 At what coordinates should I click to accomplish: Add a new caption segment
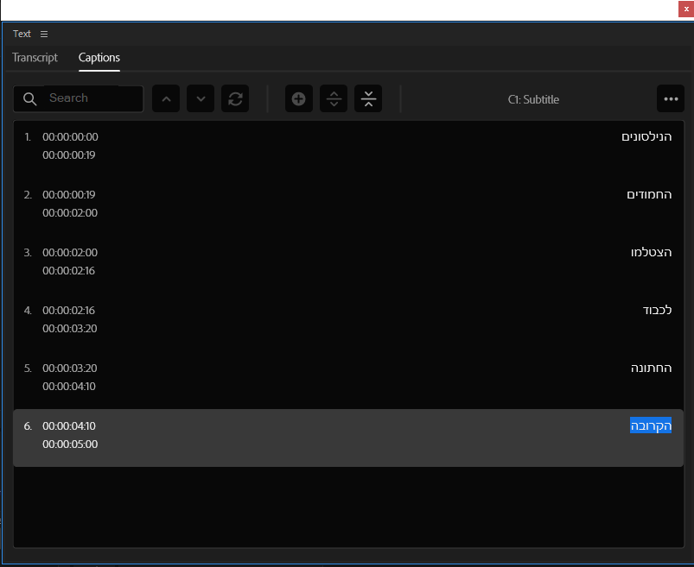298,98
